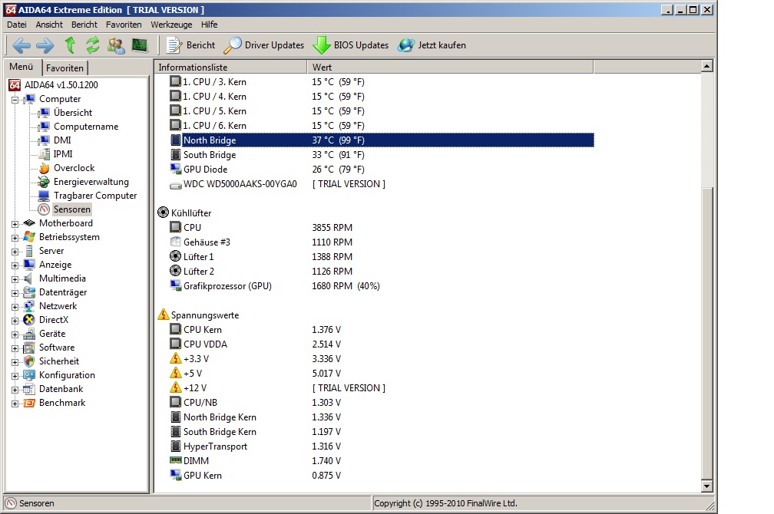Screen dimensions: 774x514
Task: Select the CPU Kern voltage row
Action: click(382, 330)
